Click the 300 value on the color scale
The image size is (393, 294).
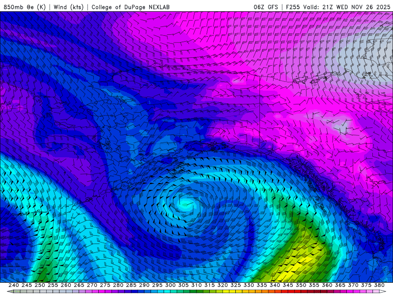tap(170, 285)
